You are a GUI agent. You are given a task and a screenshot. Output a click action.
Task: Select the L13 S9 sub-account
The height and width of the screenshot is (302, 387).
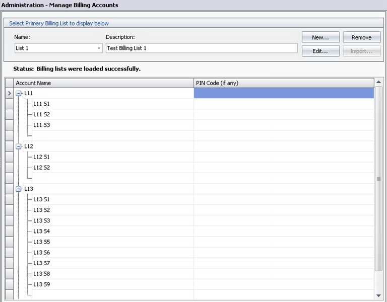41,284
